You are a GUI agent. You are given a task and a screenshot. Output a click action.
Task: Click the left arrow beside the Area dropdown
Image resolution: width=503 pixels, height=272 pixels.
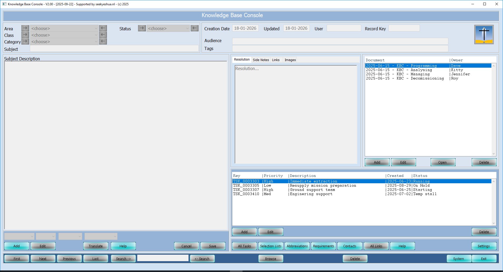(x=103, y=28)
